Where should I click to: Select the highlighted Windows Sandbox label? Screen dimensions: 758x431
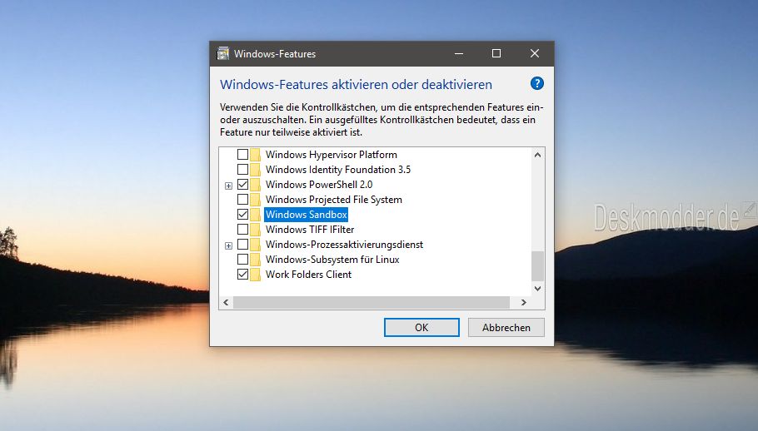pyautogui.click(x=306, y=215)
